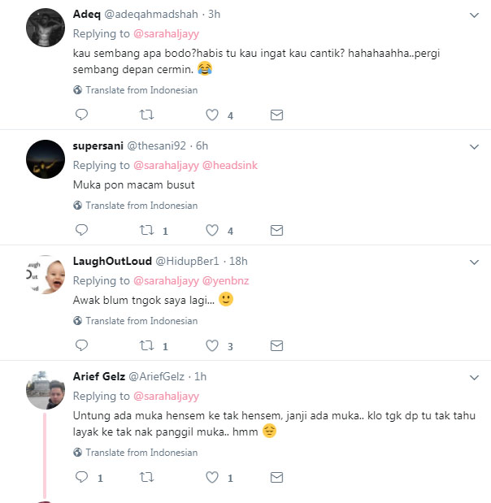Open the @headsink mention link
This screenshot has width=491, height=503.
229,165
